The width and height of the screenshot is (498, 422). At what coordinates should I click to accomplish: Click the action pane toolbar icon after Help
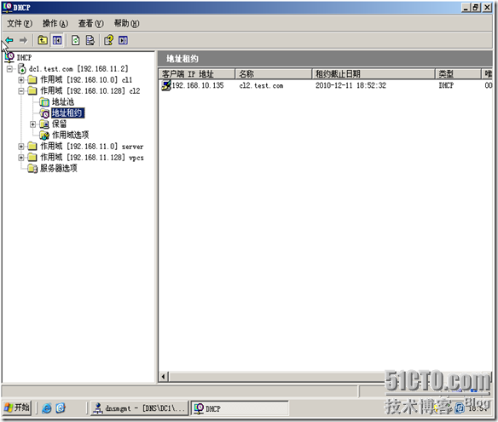point(124,40)
